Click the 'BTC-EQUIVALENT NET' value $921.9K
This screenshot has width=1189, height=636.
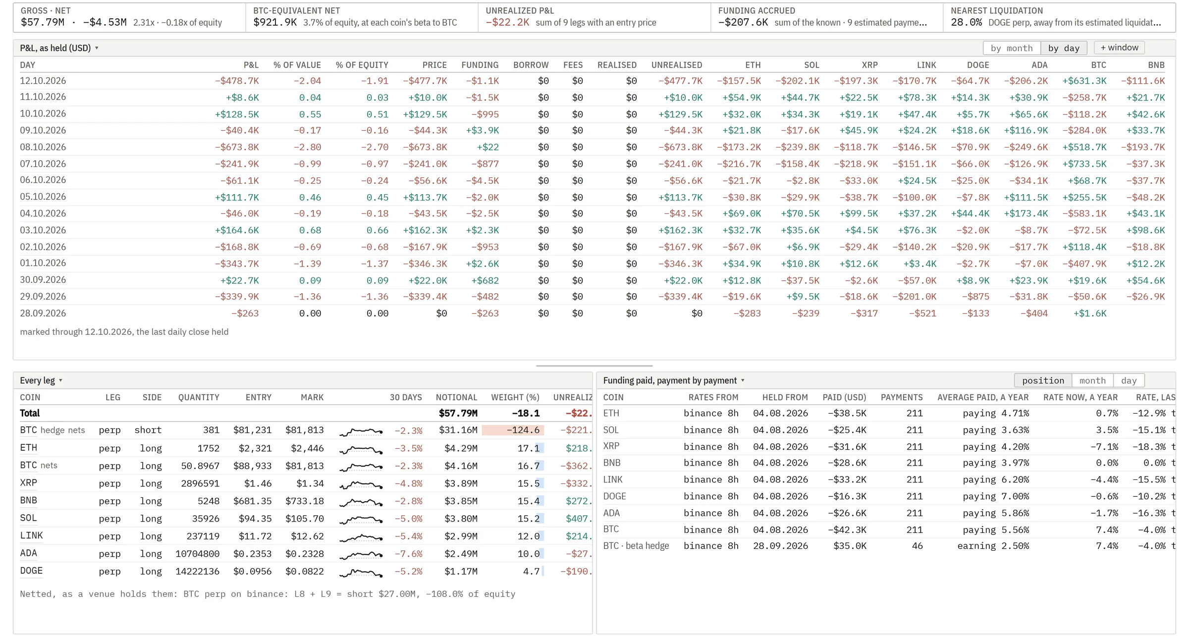pos(275,22)
